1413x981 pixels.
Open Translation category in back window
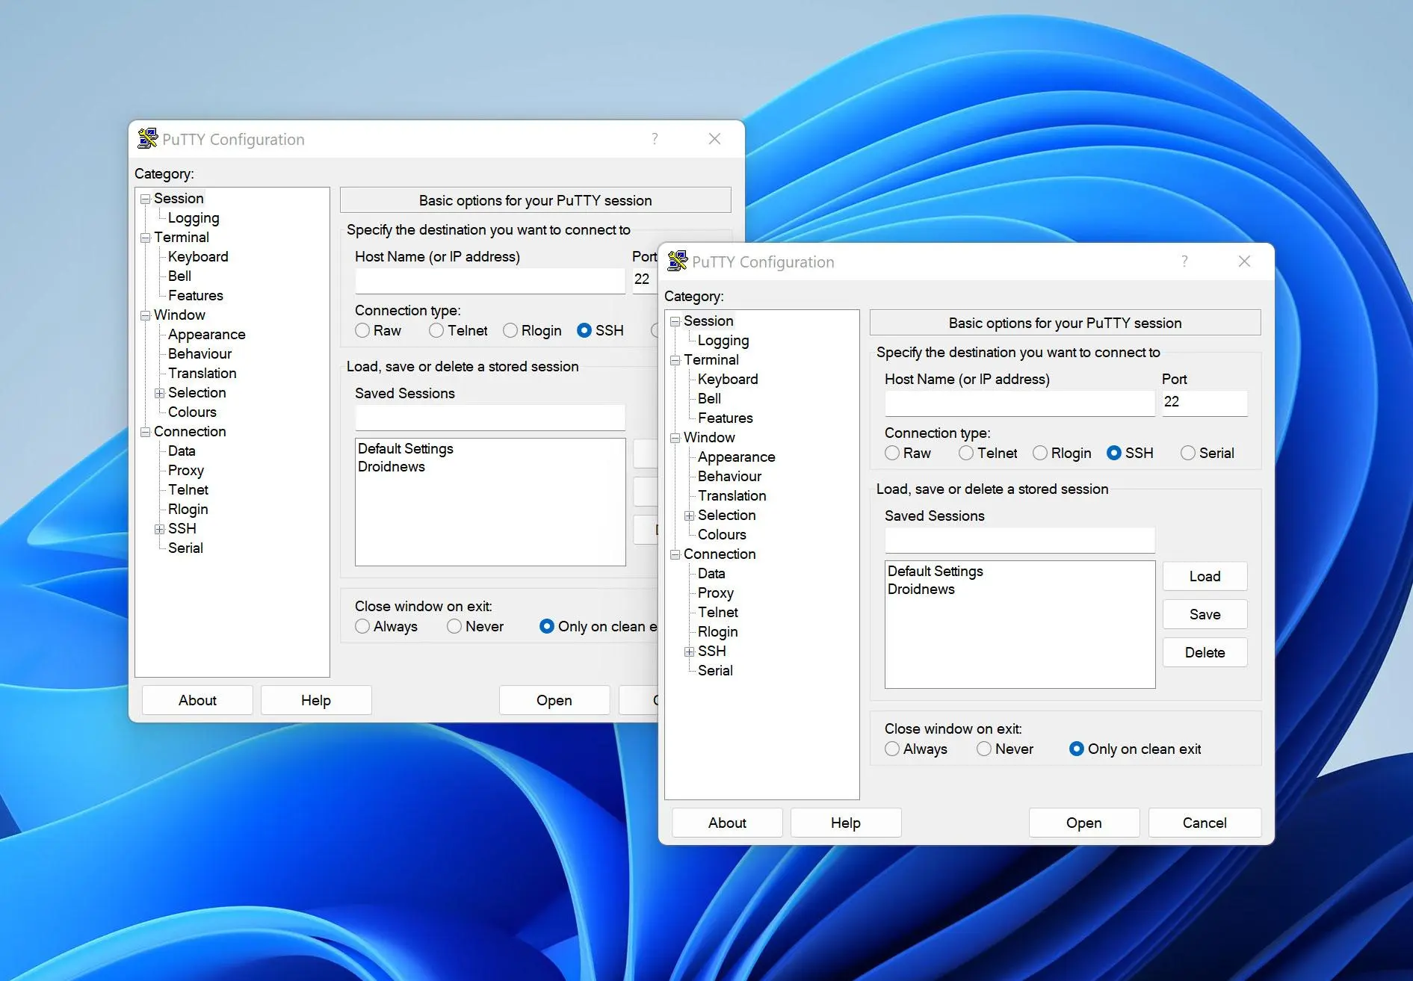(x=202, y=373)
